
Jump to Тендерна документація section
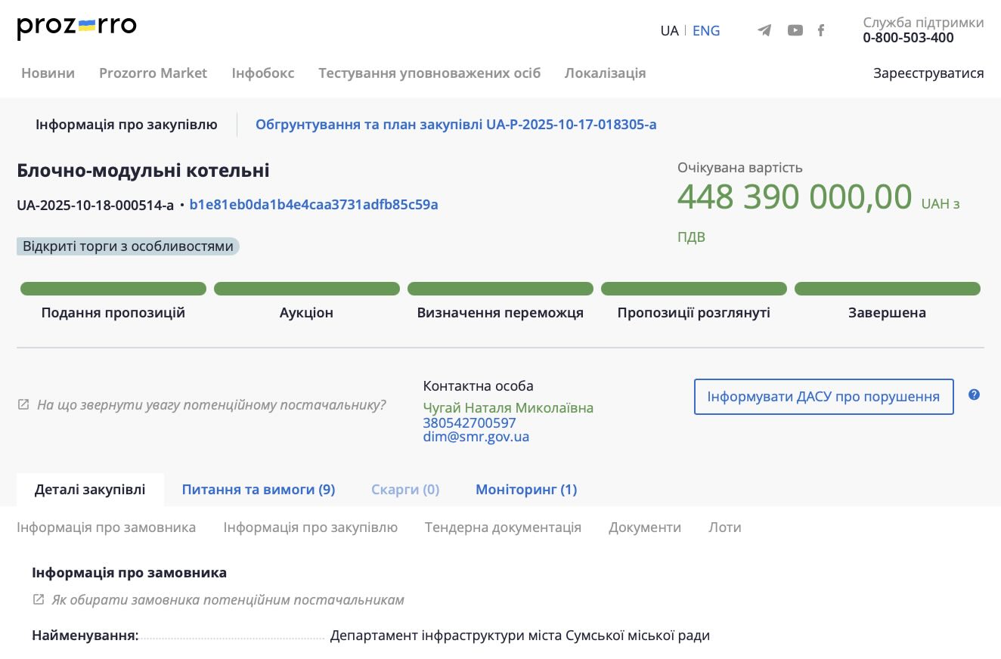[x=503, y=528]
